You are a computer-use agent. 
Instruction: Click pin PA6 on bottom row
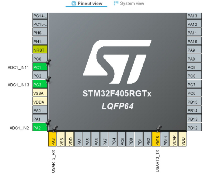pos(96,139)
